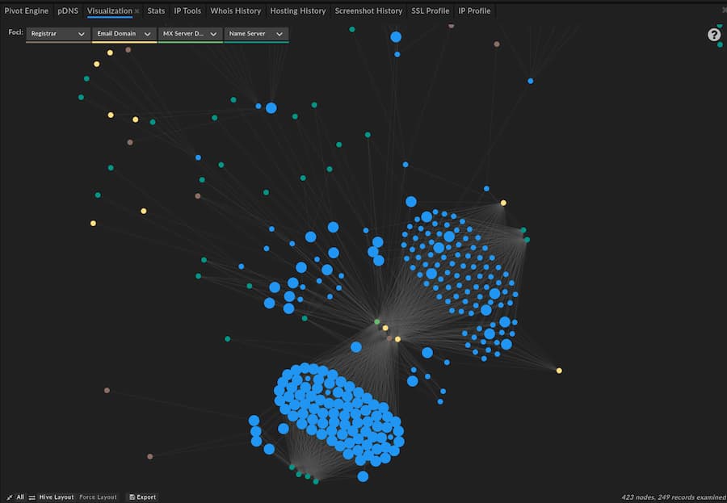Expand the Email Domain dropdown
This screenshot has height=503, width=727.
(x=123, y=34)
